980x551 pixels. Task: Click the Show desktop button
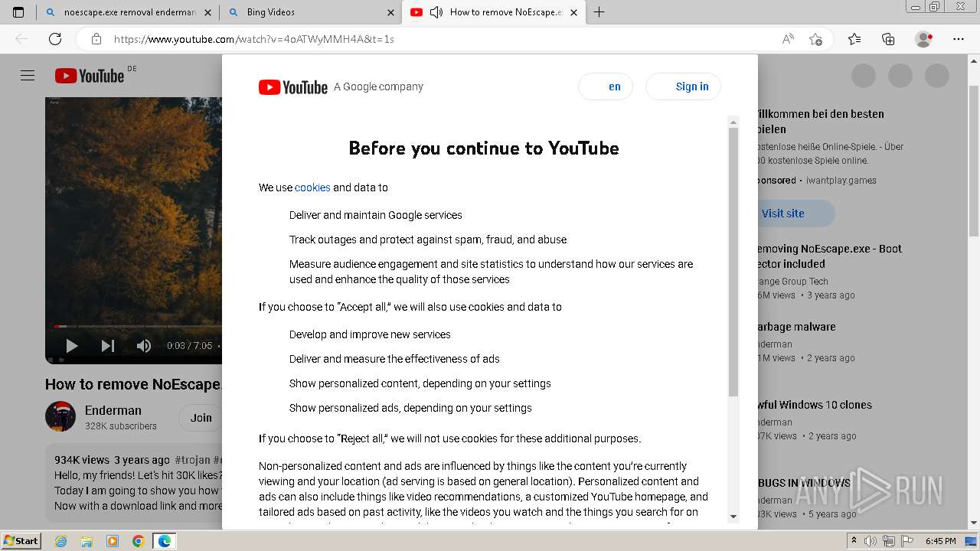[972, 541]
